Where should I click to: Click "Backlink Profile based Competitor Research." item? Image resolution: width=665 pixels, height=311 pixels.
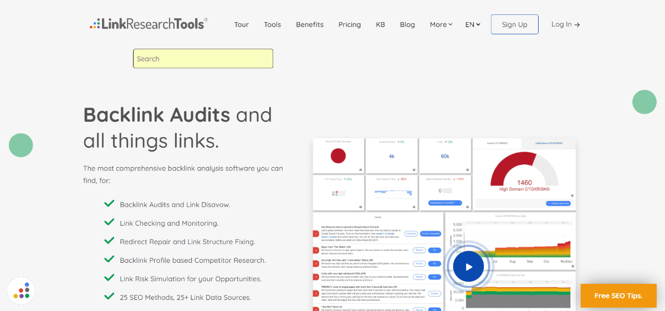(193, 260)
